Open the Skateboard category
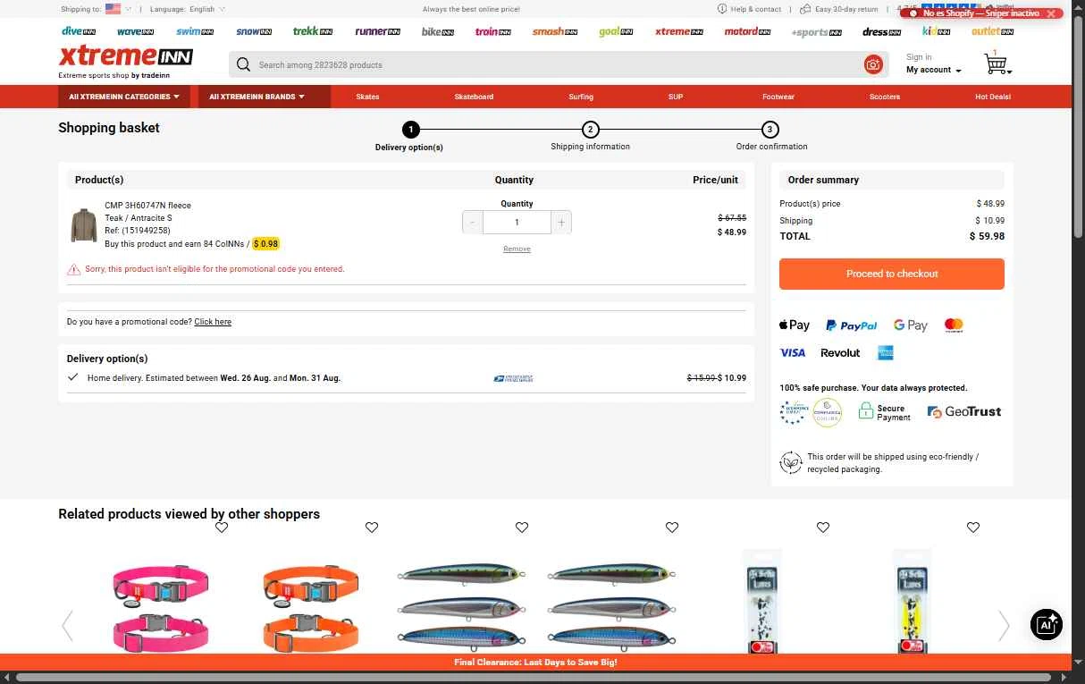Screen dimensions: 1085x684 tap(474, 97)
